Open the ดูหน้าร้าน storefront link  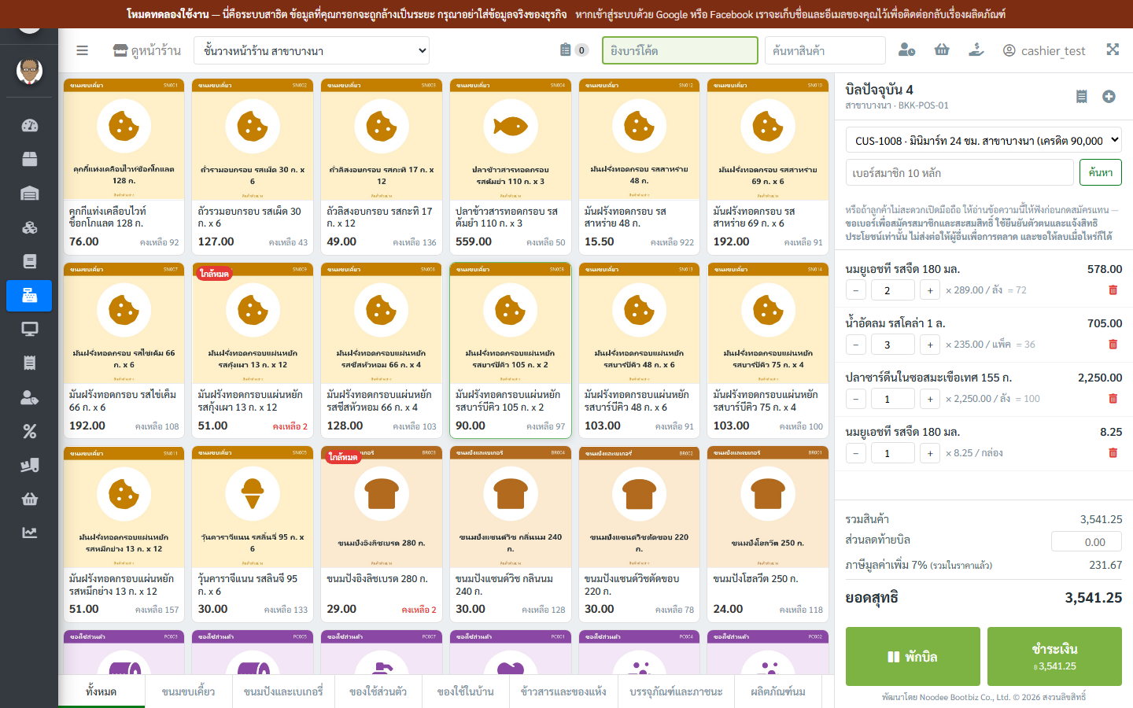pos(147,50)
